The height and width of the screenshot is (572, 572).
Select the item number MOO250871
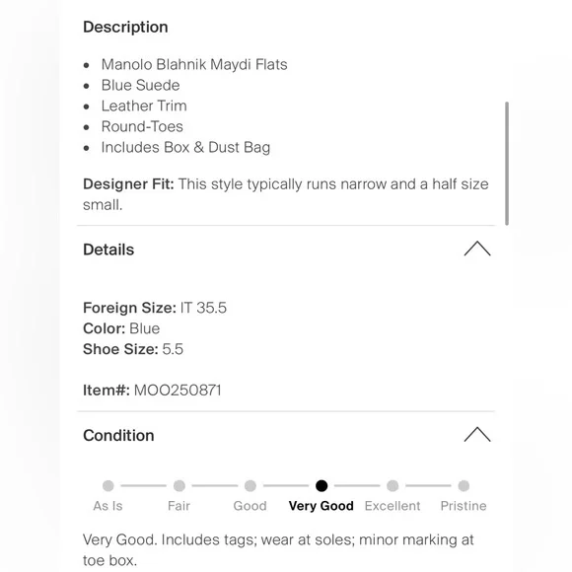(x=178, y=391)
